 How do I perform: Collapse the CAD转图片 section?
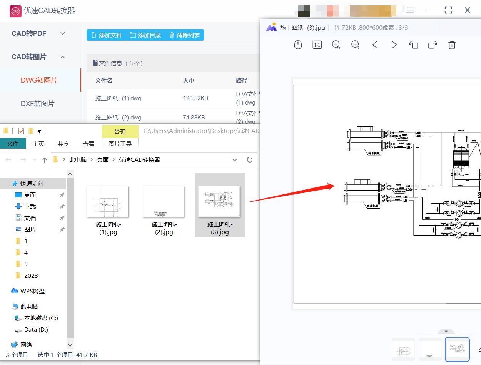click(63, 56)
